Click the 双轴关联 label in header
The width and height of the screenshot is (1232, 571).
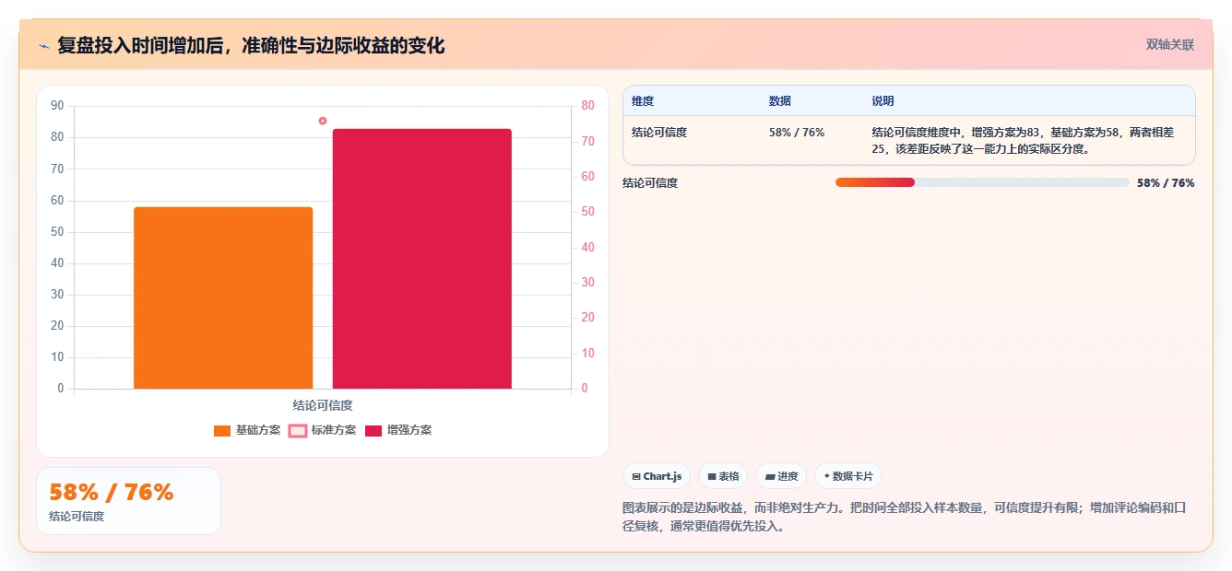[1170, 44]
